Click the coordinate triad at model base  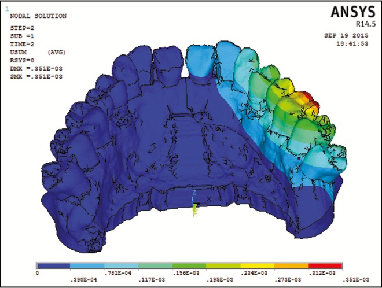coord(194,203)
